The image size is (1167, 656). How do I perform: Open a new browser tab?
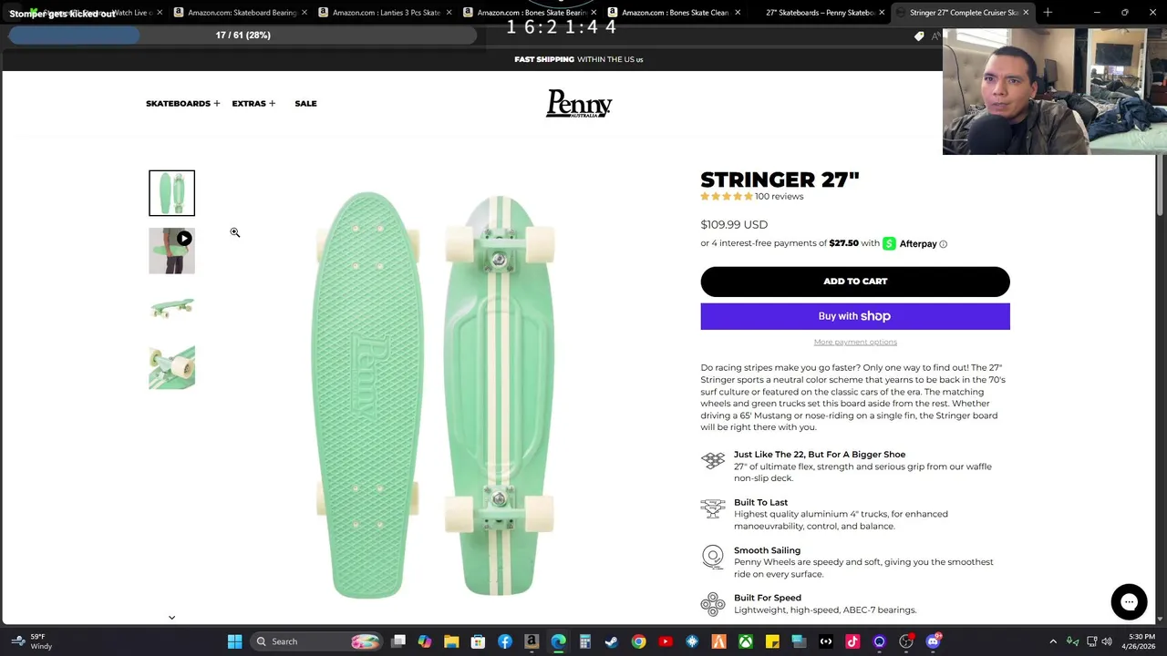pos(1048,13)
